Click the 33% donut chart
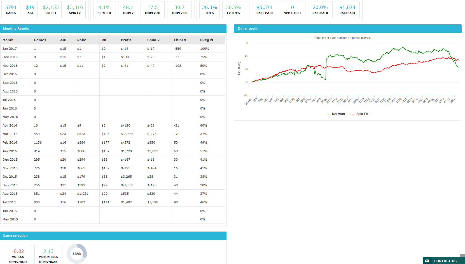This screenshot has width=465, height=264. (77, 254)
